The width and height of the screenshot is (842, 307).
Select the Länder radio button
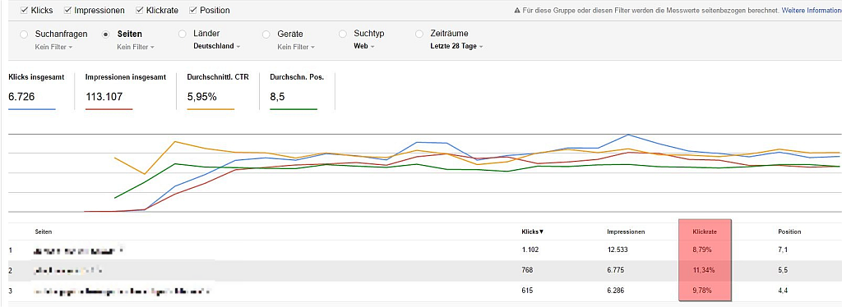182,34
